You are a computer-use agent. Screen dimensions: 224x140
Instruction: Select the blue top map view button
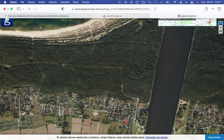(x=221, y=23)
